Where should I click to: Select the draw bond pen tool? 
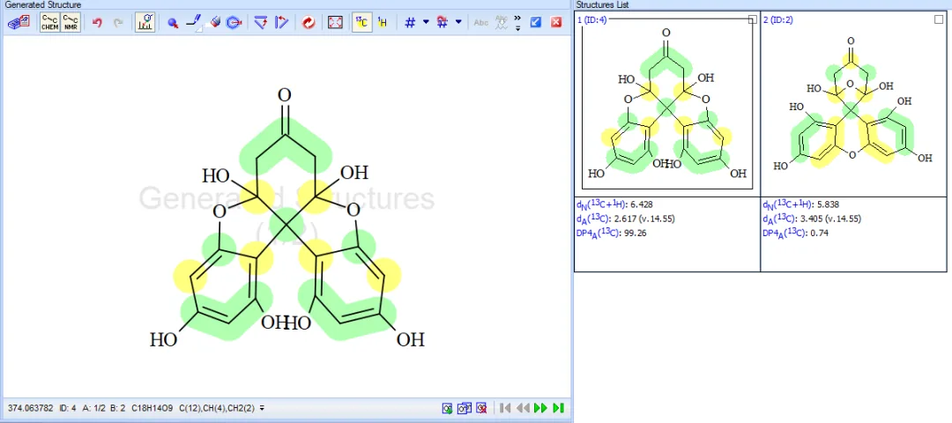coord(194,23)
